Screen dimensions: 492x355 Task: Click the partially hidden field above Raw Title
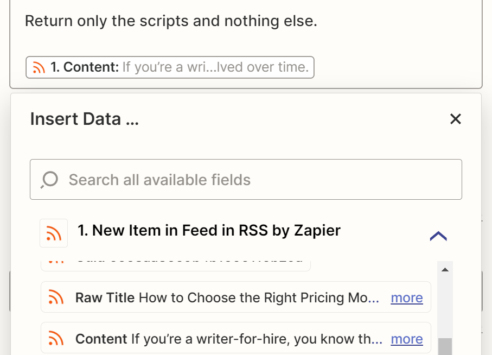coord(175,265)
